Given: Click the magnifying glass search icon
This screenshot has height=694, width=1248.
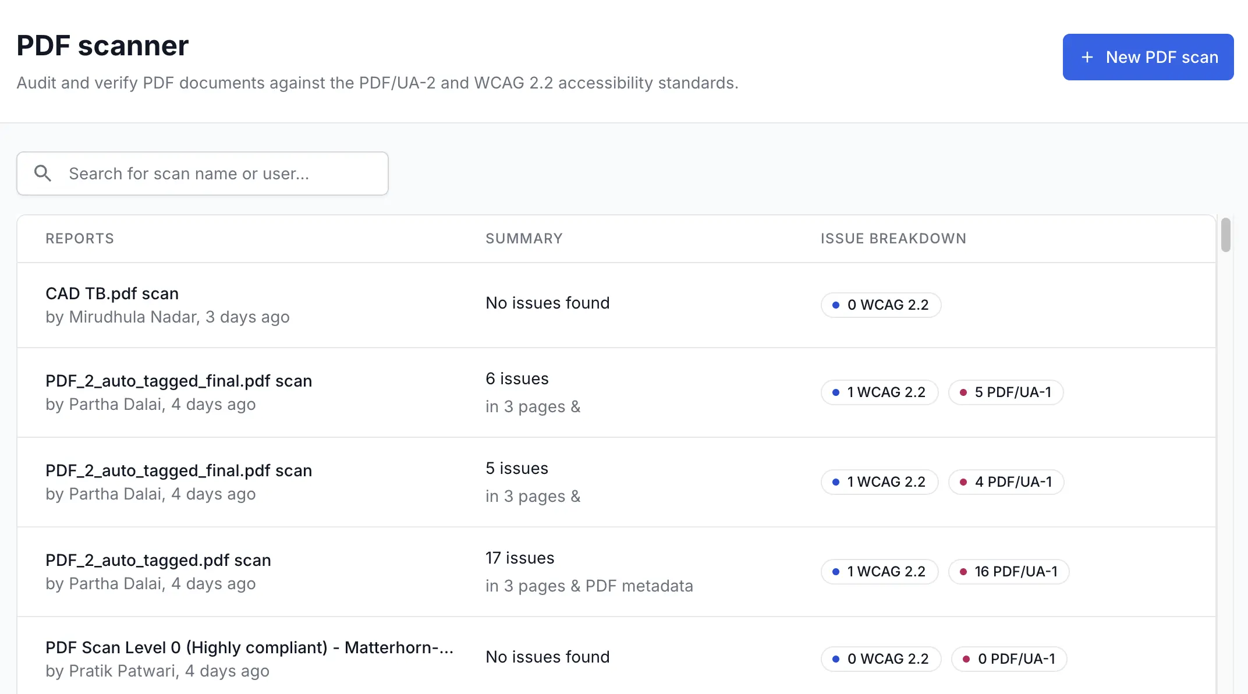Looking at the screenshot, I should (42, 173).
